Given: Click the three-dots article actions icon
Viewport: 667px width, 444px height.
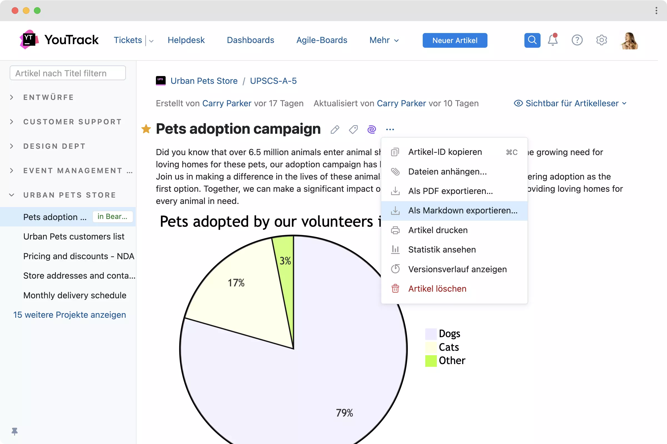Looking at the screenshot, I should pos(390,129).
